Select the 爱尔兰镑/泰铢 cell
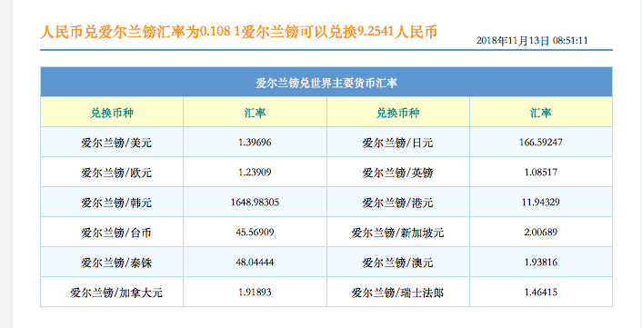This screenshot has height=328, width=642. pos(112,262)
